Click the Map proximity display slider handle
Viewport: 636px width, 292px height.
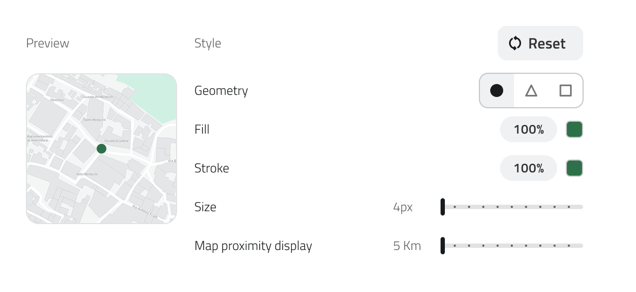click(x=443, y=246)
